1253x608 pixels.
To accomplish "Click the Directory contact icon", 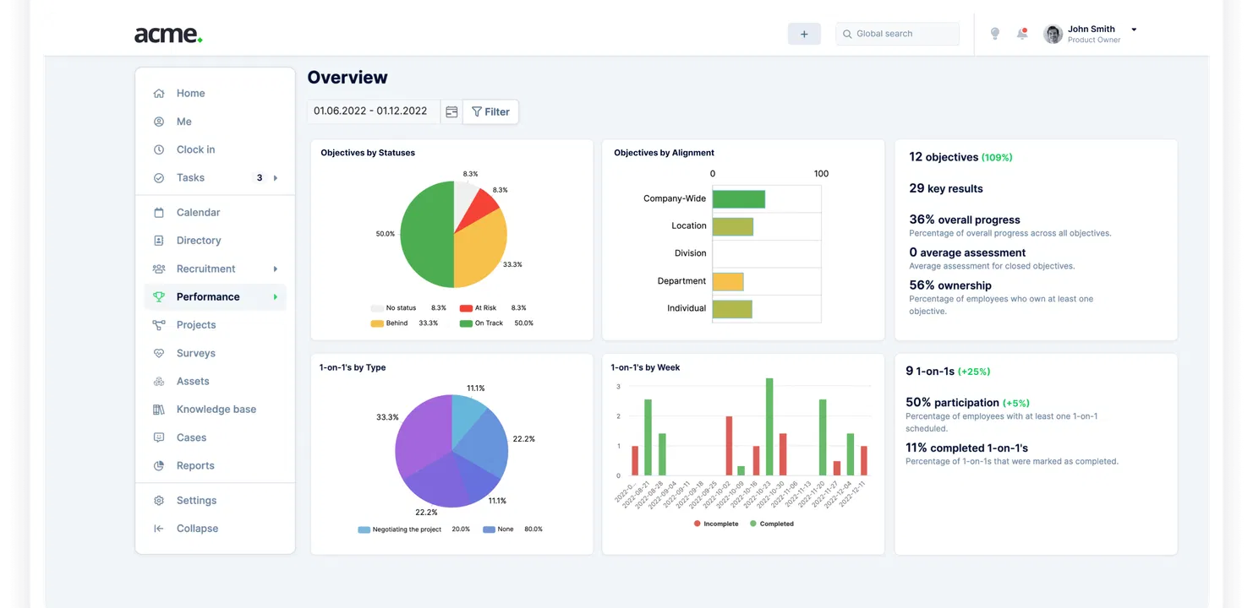I will [159, 241].
